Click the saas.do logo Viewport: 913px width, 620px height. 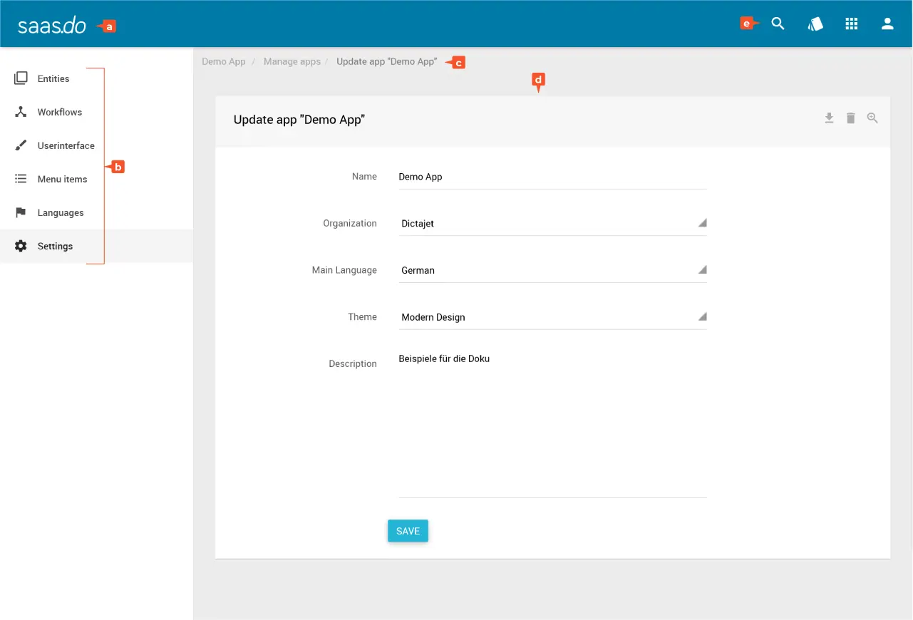tap(52, 26)
